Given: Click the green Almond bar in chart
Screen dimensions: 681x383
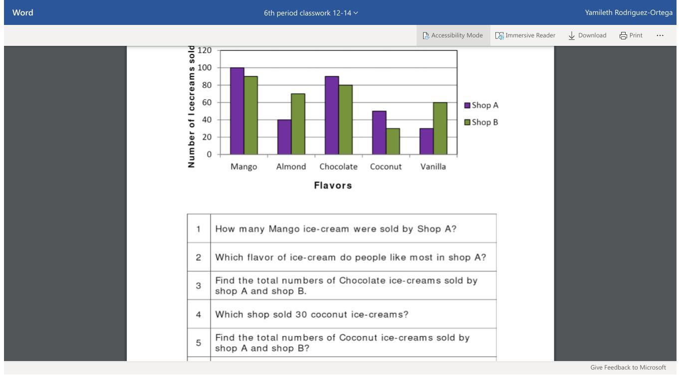Looking at the screenshot, I should pos(298,124).
